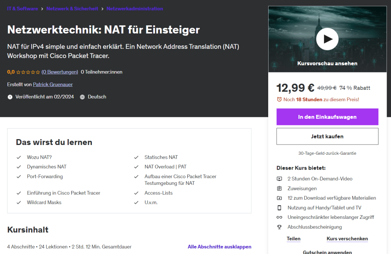Click the downloadable materials icon
391x254 pixels.
click(279, 198)
